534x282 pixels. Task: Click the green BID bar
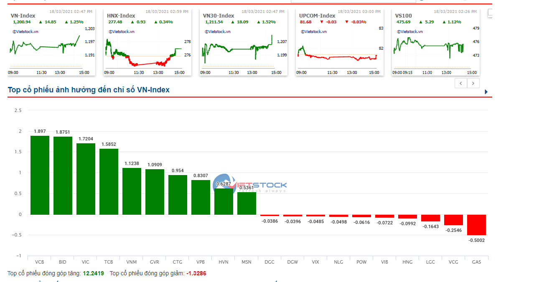pos(63,175)
